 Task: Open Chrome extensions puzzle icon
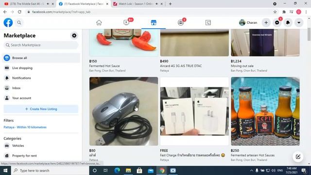[x=284, y=12]
